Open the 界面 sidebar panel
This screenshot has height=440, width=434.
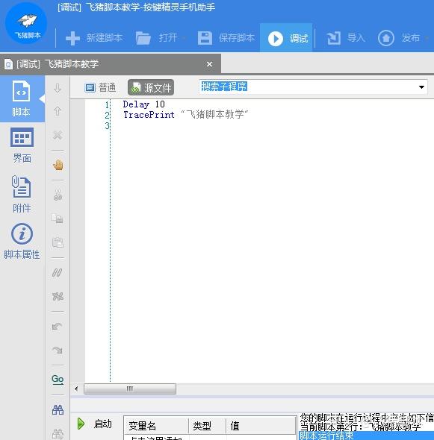click(22, 145)
